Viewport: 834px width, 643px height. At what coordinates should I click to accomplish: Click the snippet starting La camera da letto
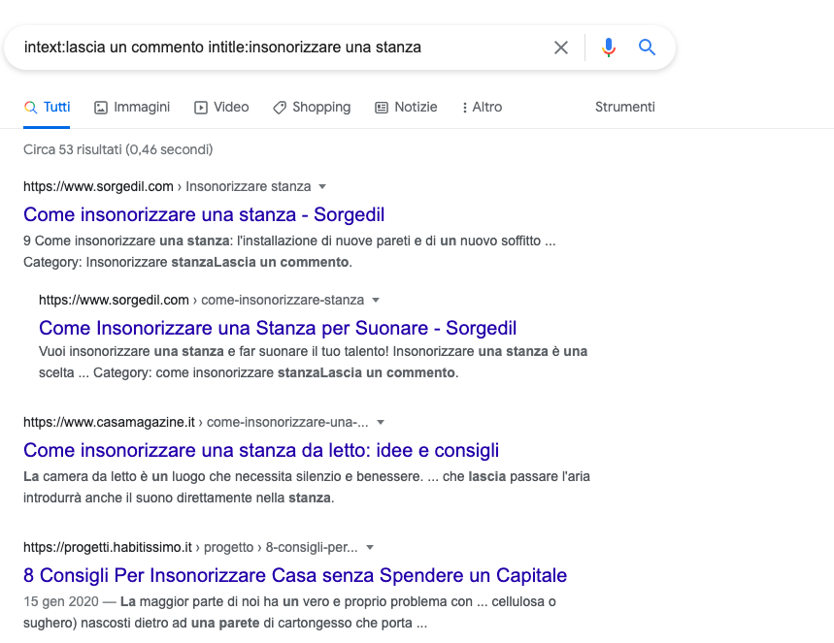pyautogui.click(x=307, y=487)
